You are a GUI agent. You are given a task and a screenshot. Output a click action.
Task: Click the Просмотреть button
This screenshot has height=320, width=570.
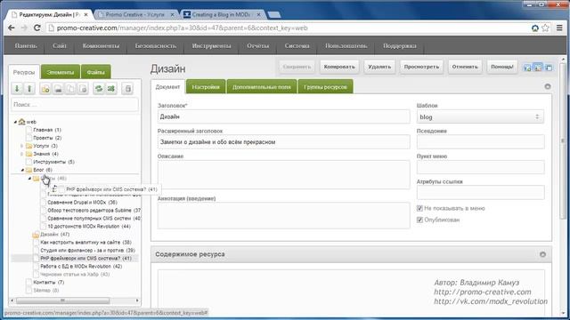[x=421, y=67]
